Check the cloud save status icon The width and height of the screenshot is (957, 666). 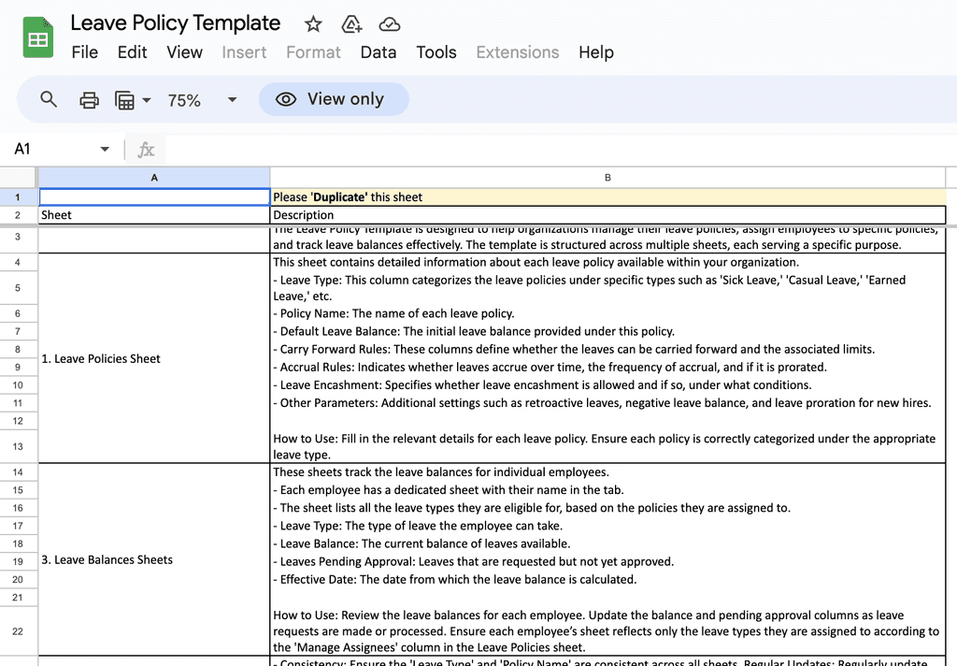(389, 24)
